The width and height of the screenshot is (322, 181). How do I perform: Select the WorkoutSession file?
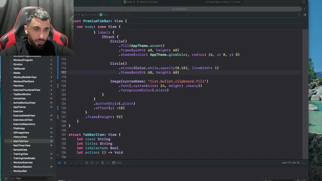click(x=23, y=167)
